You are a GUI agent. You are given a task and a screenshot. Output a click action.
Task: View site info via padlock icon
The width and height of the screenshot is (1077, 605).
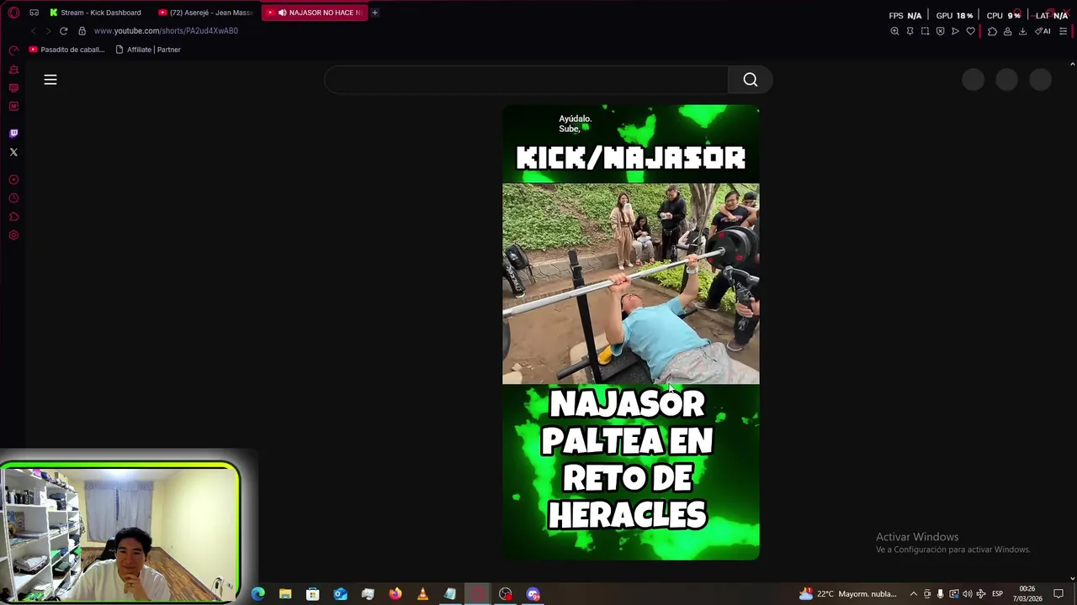[82, 31]
